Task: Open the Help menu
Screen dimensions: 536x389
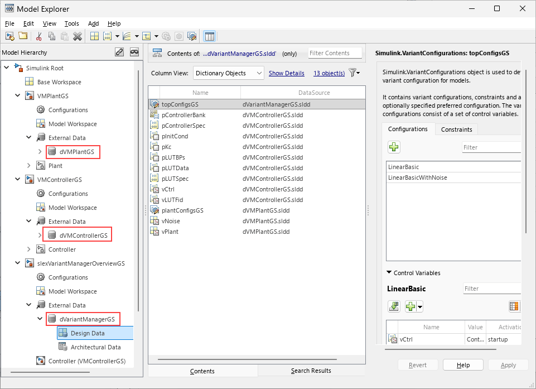Action: click(114, 23)
